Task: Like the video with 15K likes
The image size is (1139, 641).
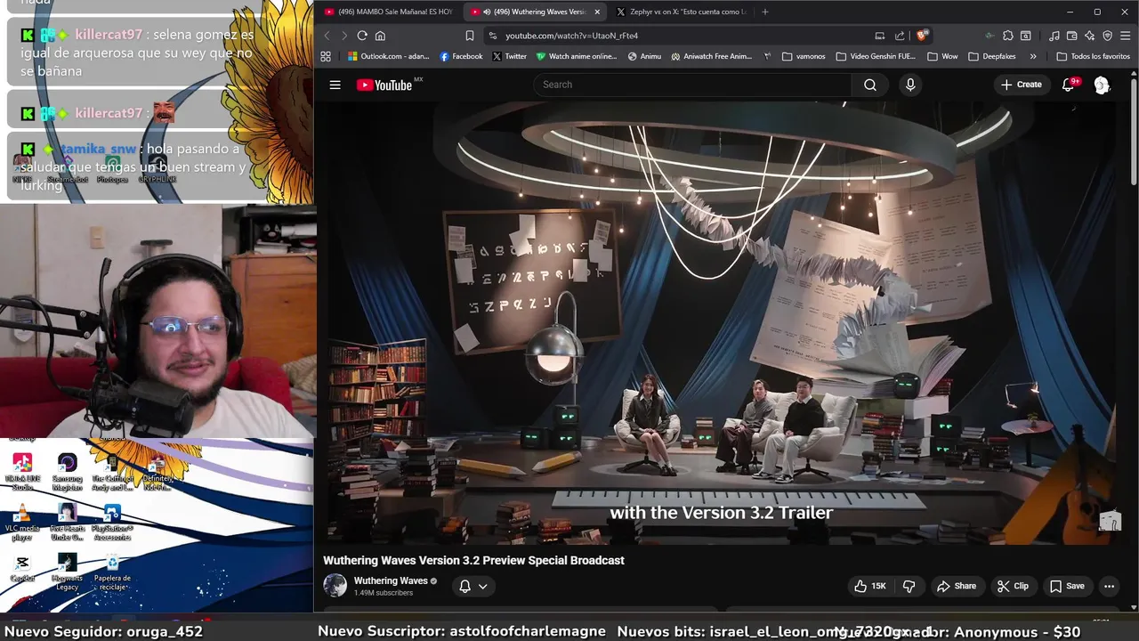Action: click(869, 586)
